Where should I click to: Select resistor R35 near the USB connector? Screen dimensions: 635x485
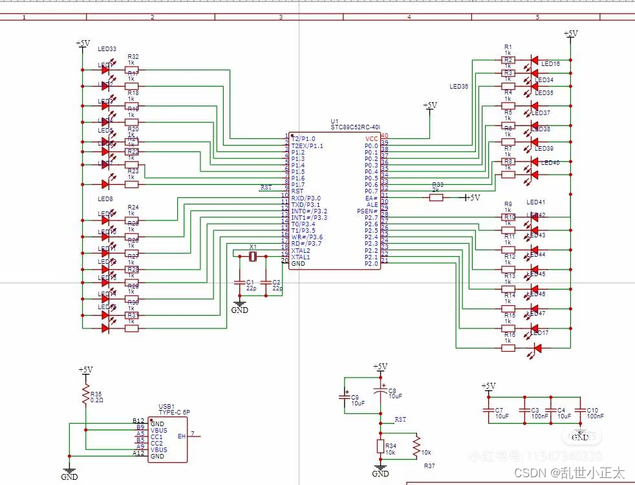[x=85, y=394]
